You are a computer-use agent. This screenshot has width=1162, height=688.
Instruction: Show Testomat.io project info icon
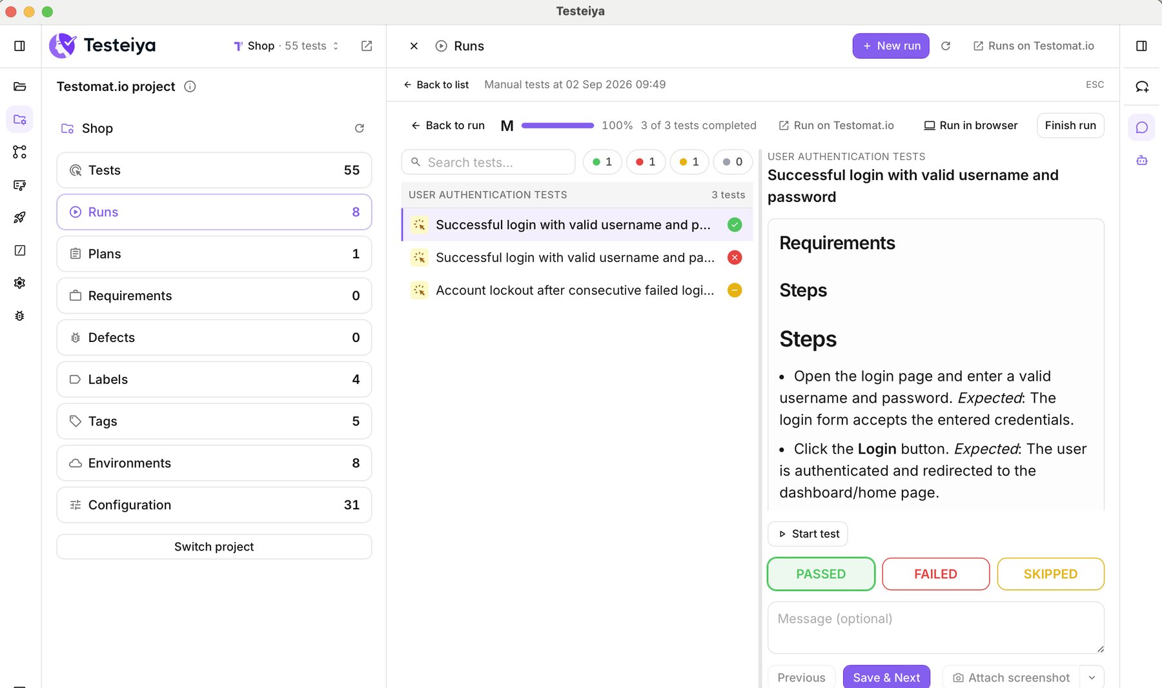[x=190, y=86]
